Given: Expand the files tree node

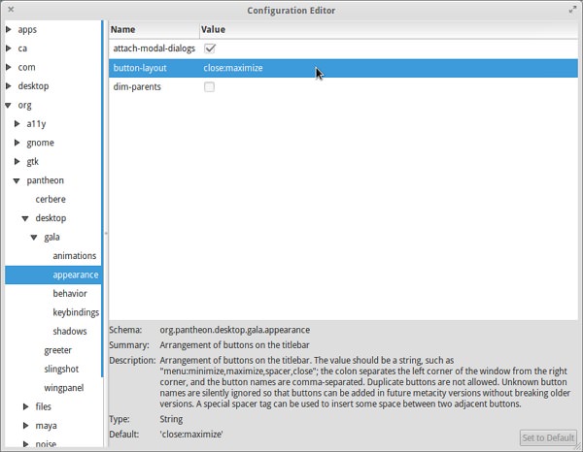Looking at the screenshot, I should (25, 406).
